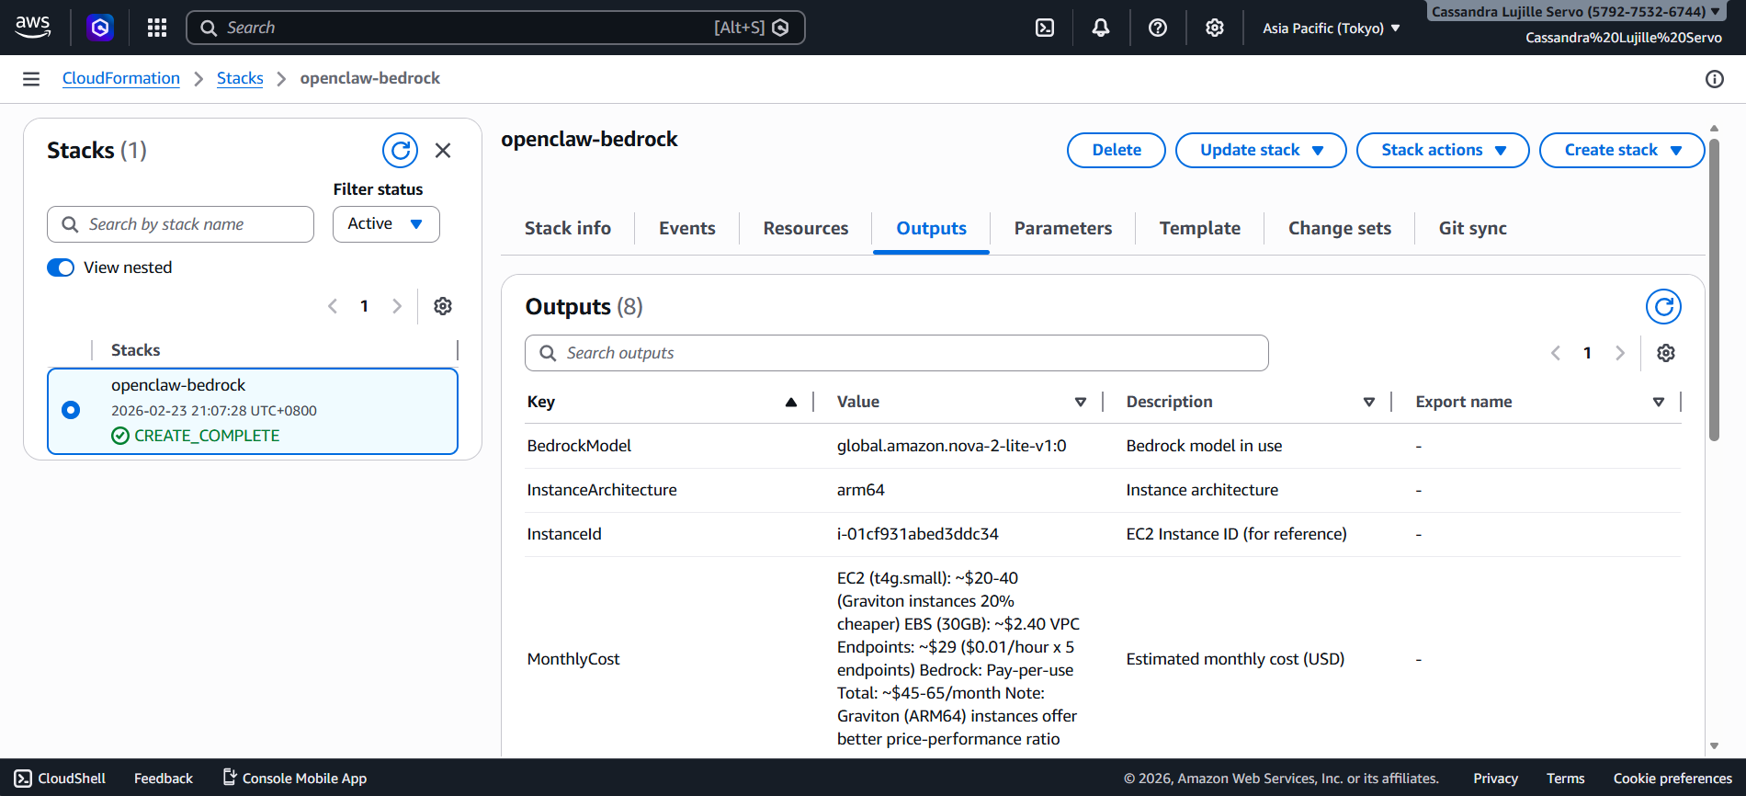Expand the Stack actions dropdown
The width and height of the screenshot is (1746, 796).
pos(1443,150)
